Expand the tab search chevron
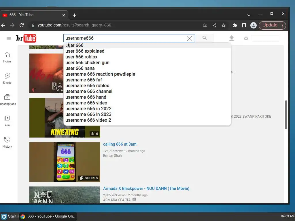 (x=249, y=15)
